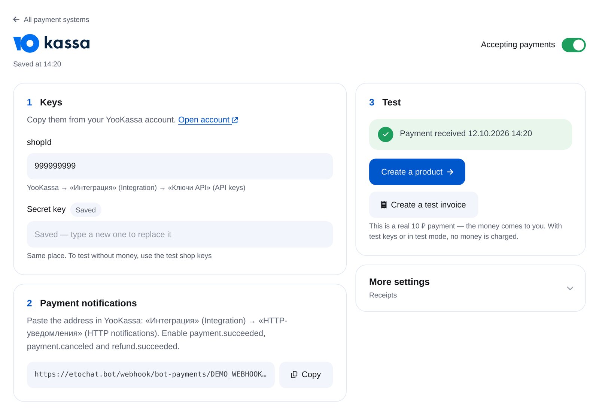This screenshot has height=415, width=599.
Task: Toggle the Accepting payments switch
Action: 574,45
